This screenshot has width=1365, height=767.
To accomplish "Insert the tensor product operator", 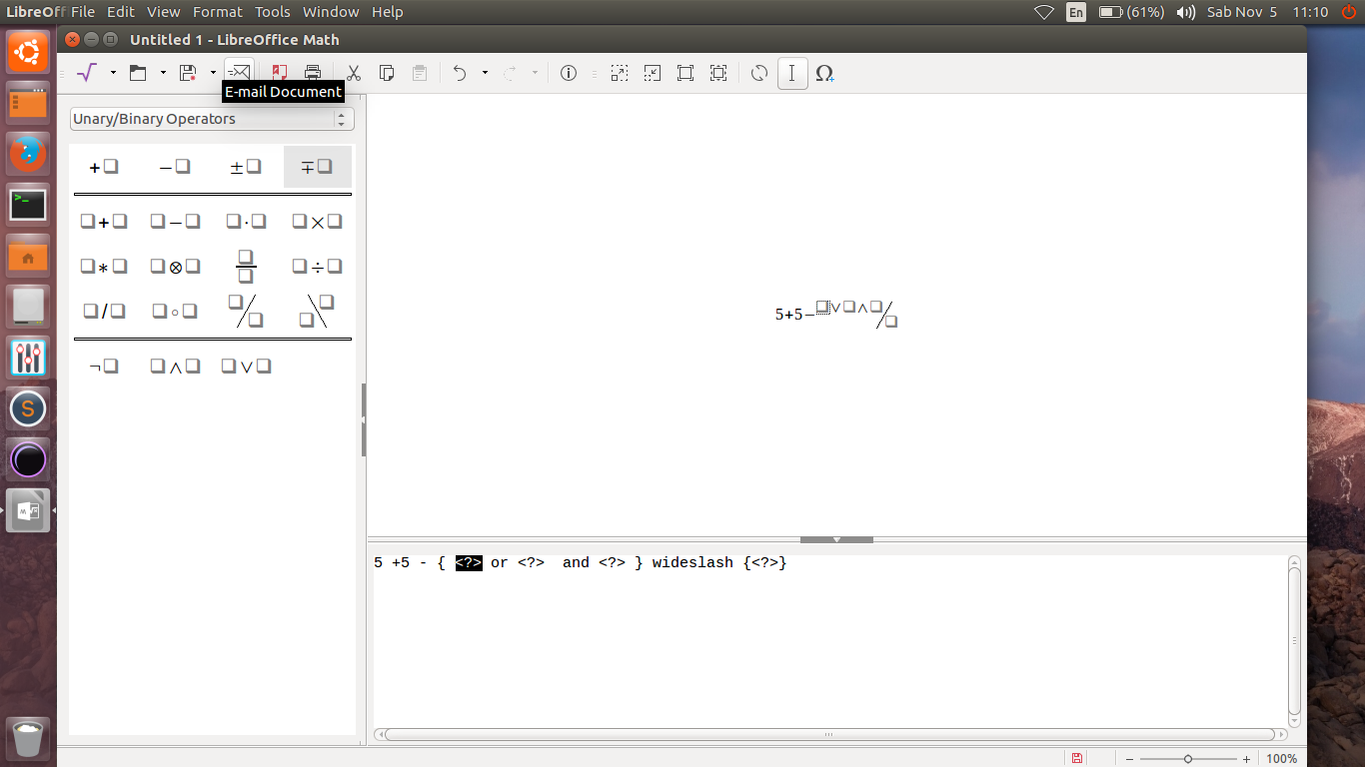I will coord(175,267).
